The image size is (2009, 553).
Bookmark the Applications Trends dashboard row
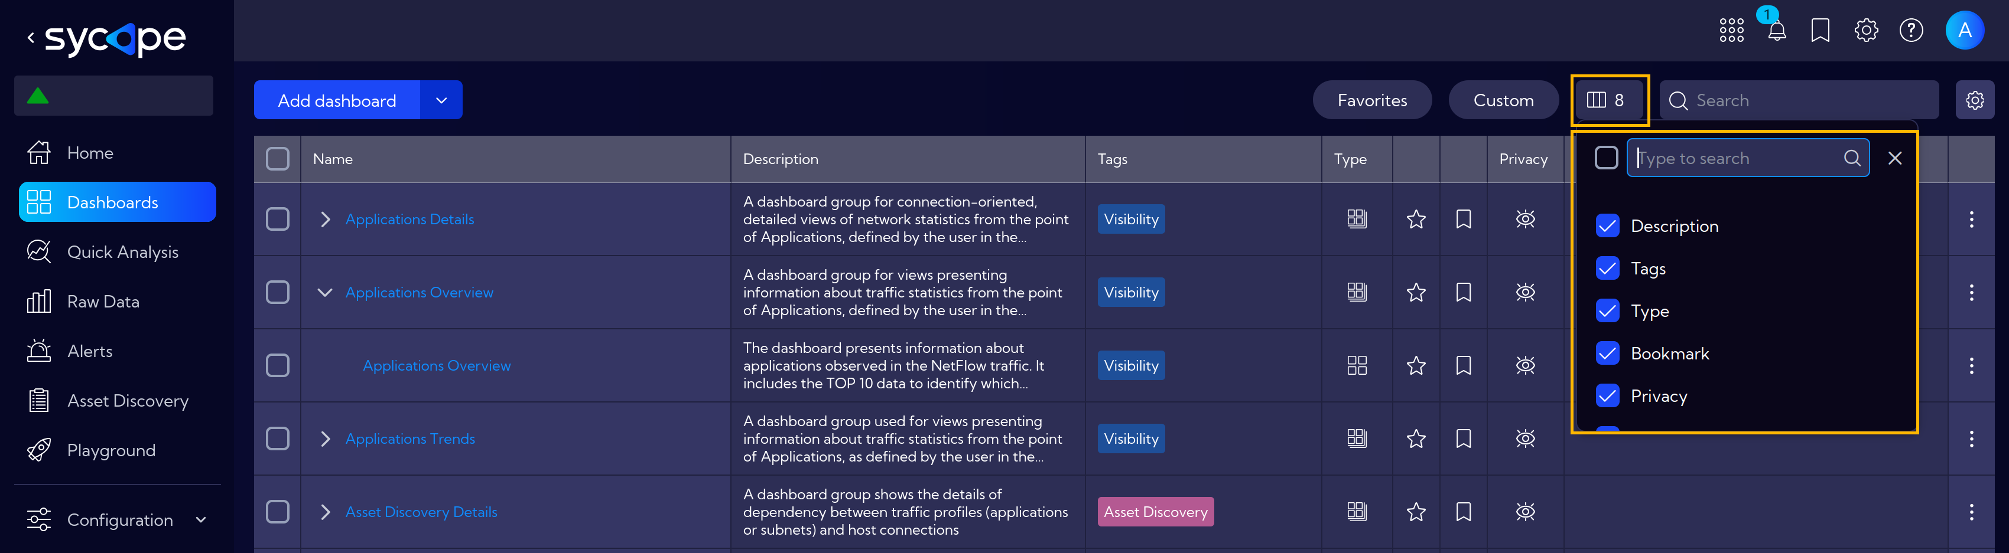pyautogui.click(x=1463, y=439)
